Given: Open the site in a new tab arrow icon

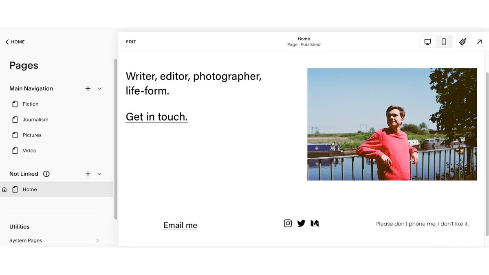Looking at the screenshot, I should 479,42.
